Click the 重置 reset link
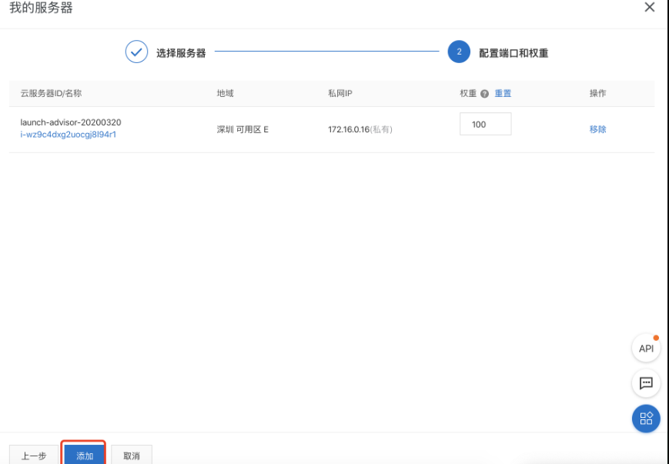This screenshot has width=669, height=464. pos(502,92)
